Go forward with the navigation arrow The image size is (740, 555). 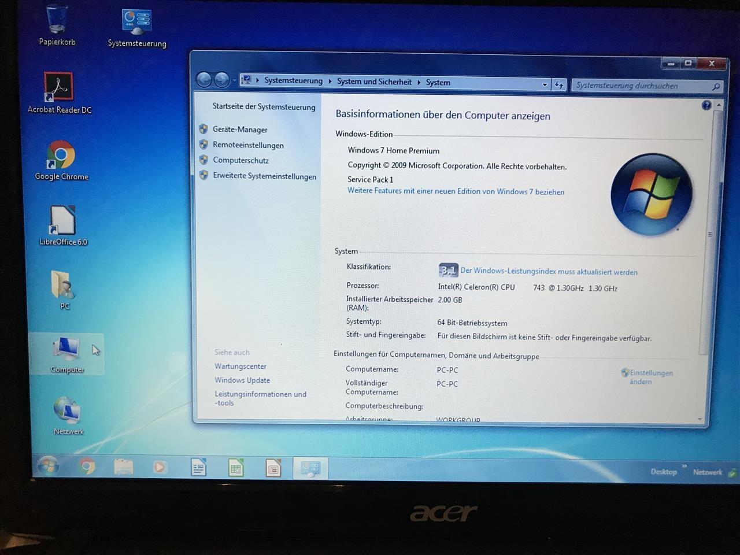tap(221, 80)
